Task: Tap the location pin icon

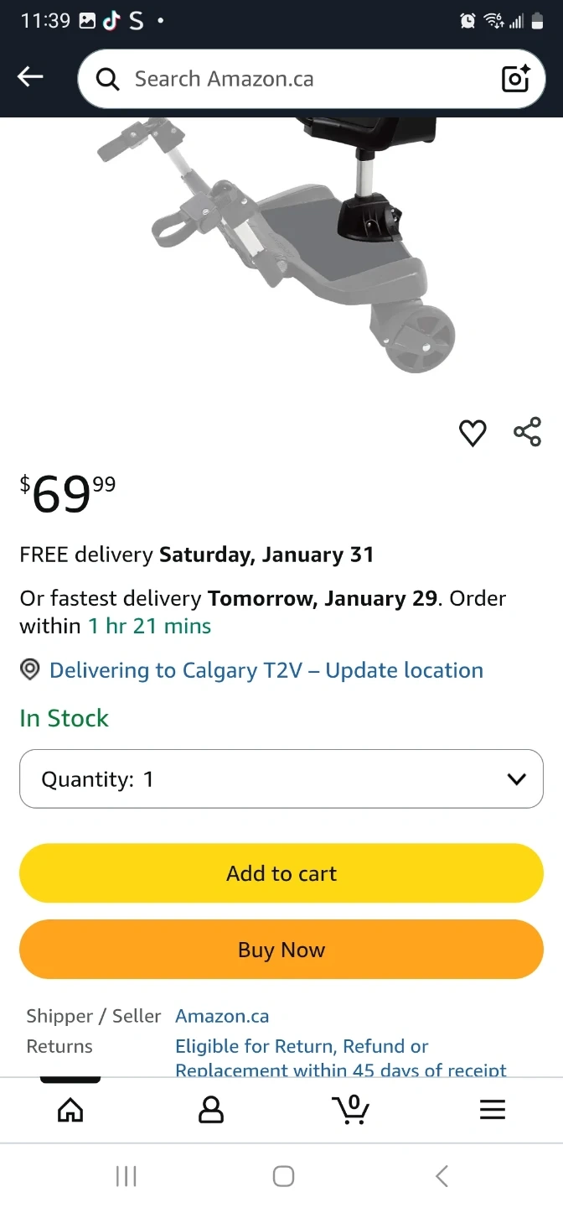Action: pyautogui.click(x=30, y=669)
